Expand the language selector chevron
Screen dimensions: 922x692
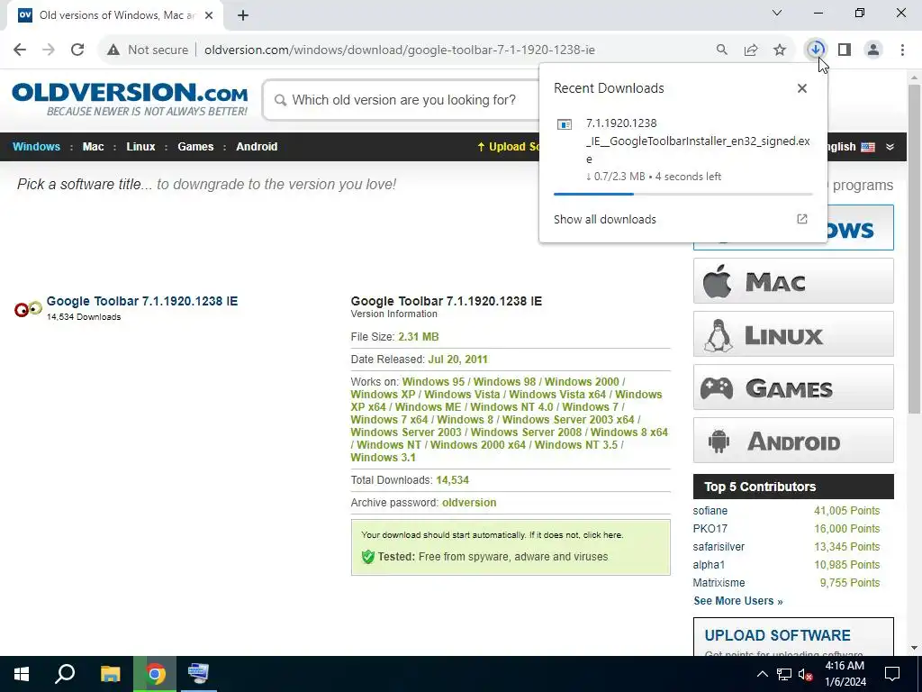tap(890, 147)
